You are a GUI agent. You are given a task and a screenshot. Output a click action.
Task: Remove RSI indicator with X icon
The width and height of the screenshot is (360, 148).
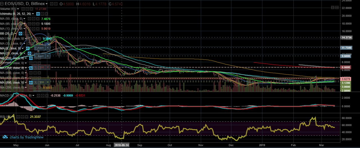pos(27,117)
